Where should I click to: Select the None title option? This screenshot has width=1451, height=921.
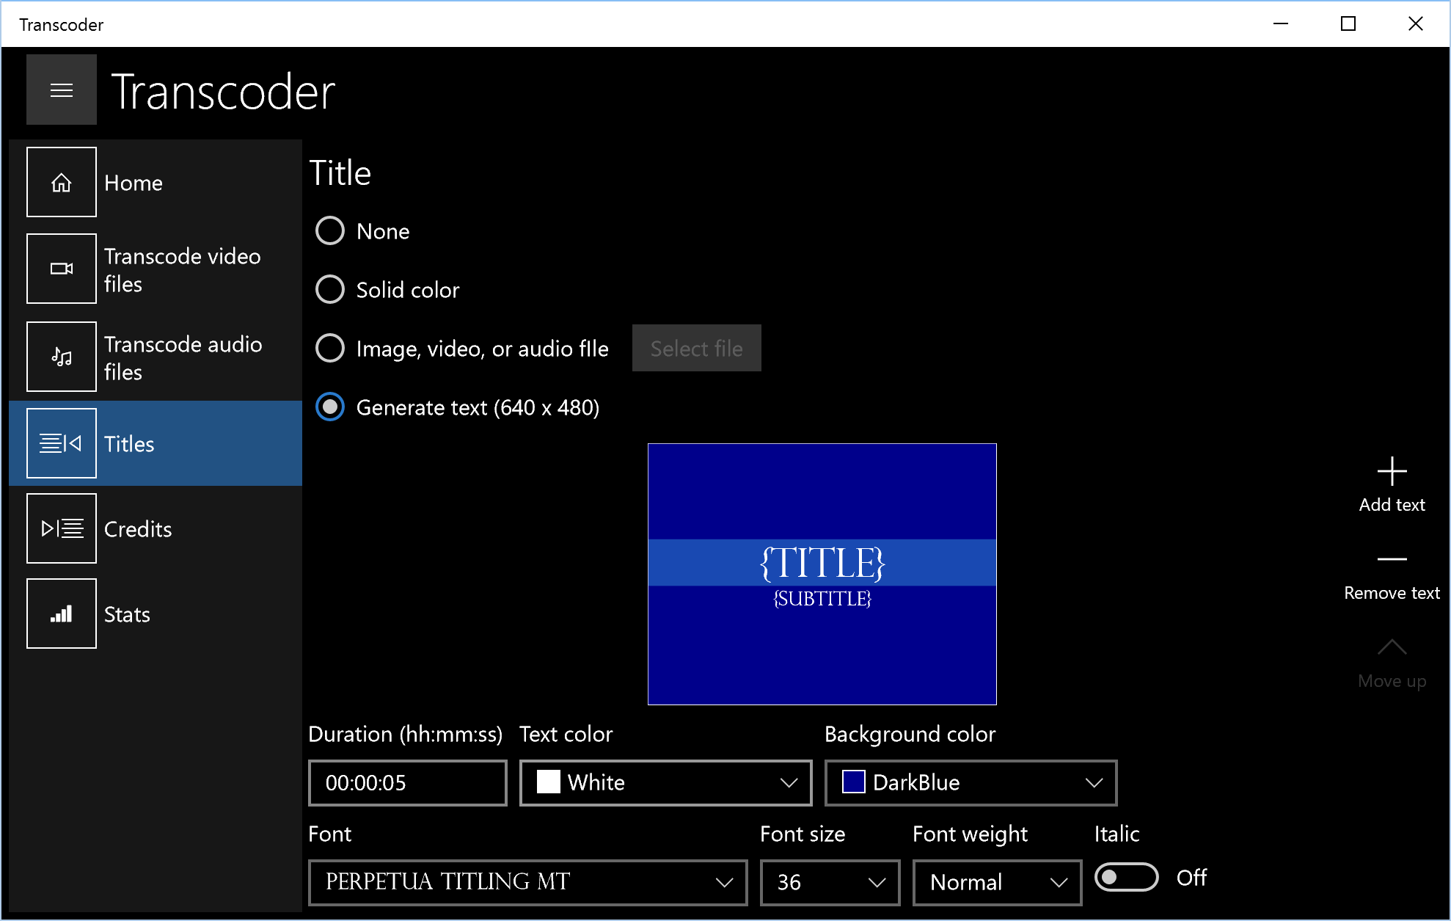[x=330, y=230]
